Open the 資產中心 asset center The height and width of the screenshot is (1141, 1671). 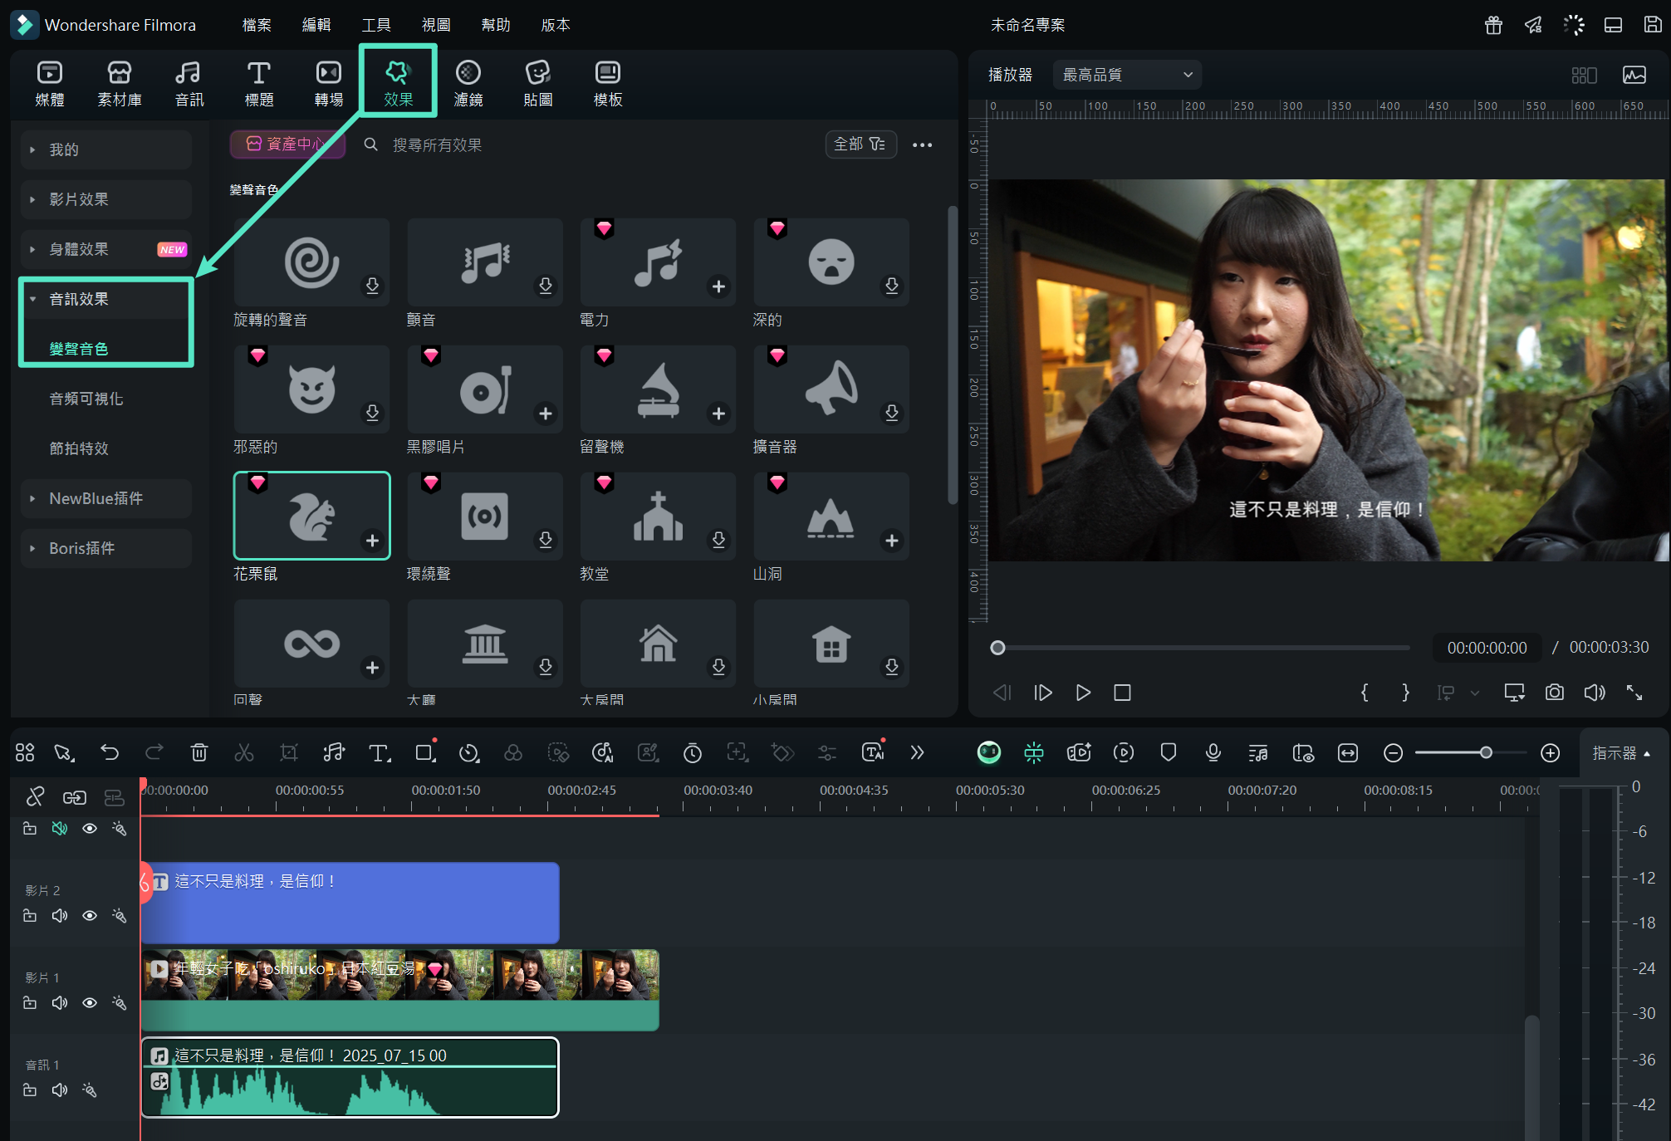(x=287, y=144)
